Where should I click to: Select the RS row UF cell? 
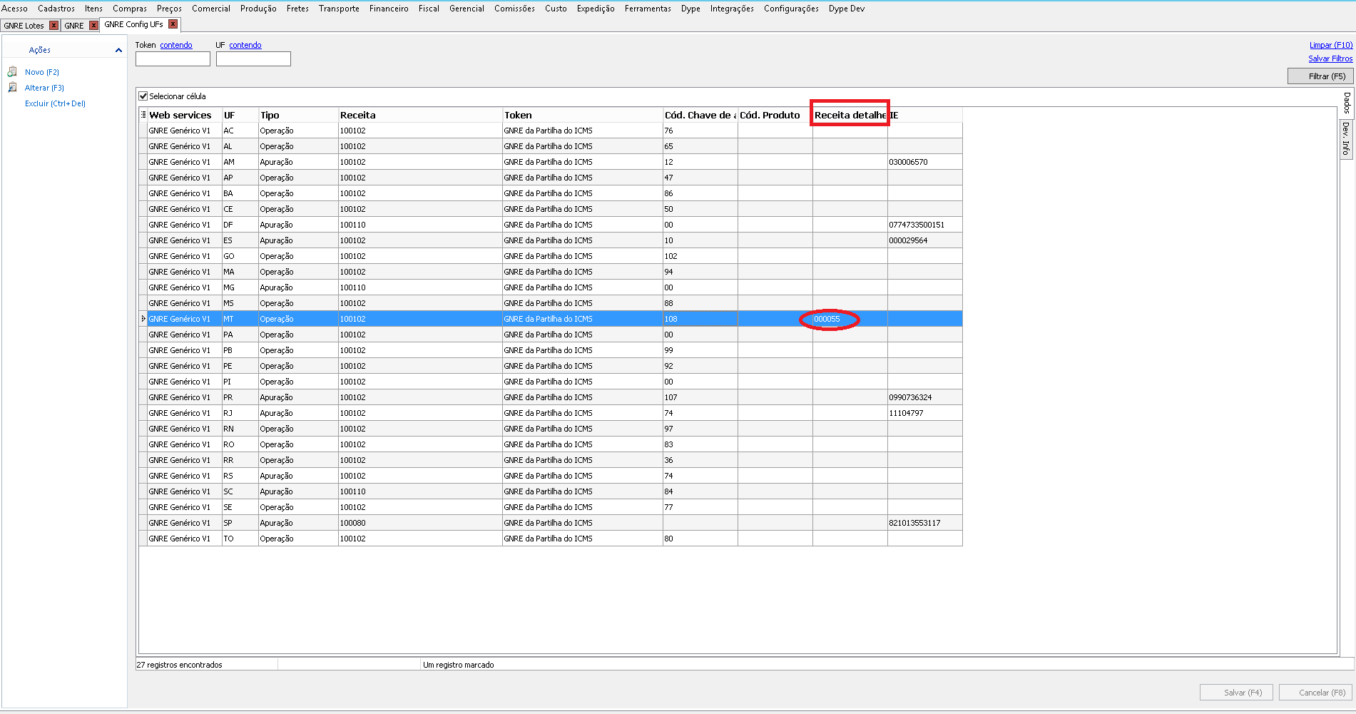pos(240,476)
